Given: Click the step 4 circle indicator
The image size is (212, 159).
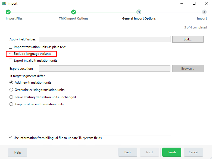Looking at the screenshot, I should 204,12.
